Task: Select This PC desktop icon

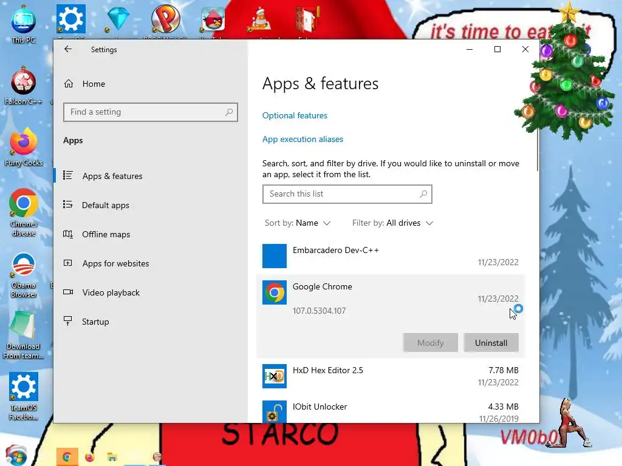Action: point(24,24)
